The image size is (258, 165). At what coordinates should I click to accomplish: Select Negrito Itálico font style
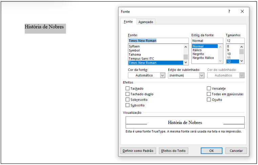(203, 58)
